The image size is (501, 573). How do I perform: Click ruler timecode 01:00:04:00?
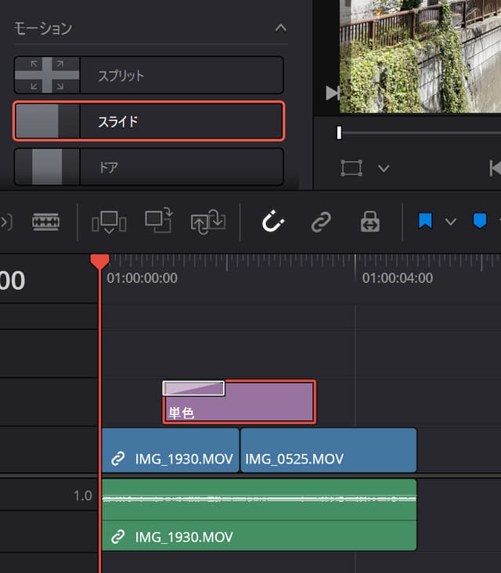(x=397, y=278)
